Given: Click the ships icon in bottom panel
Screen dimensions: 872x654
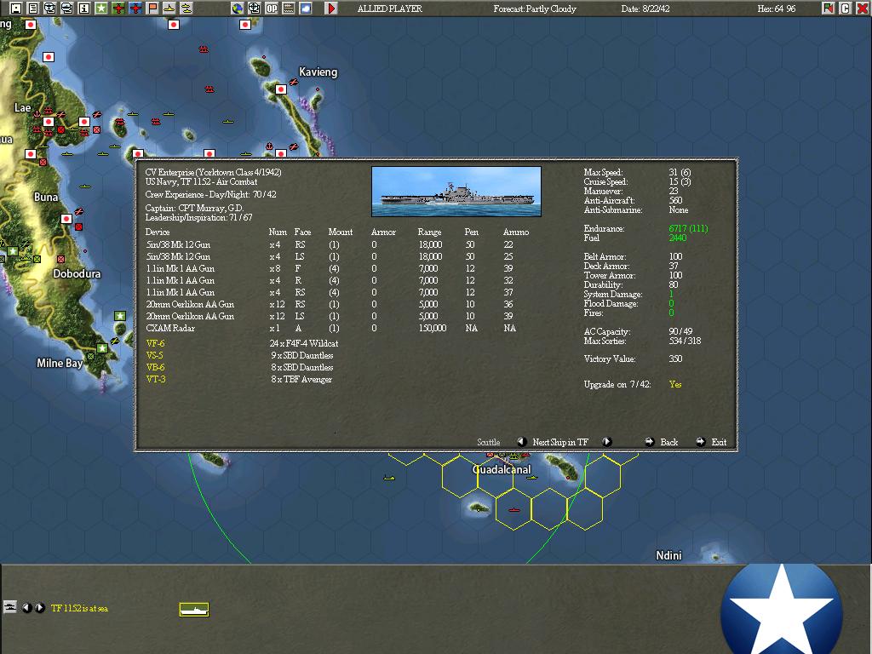Looking at the screenshot, I should 10,606.
